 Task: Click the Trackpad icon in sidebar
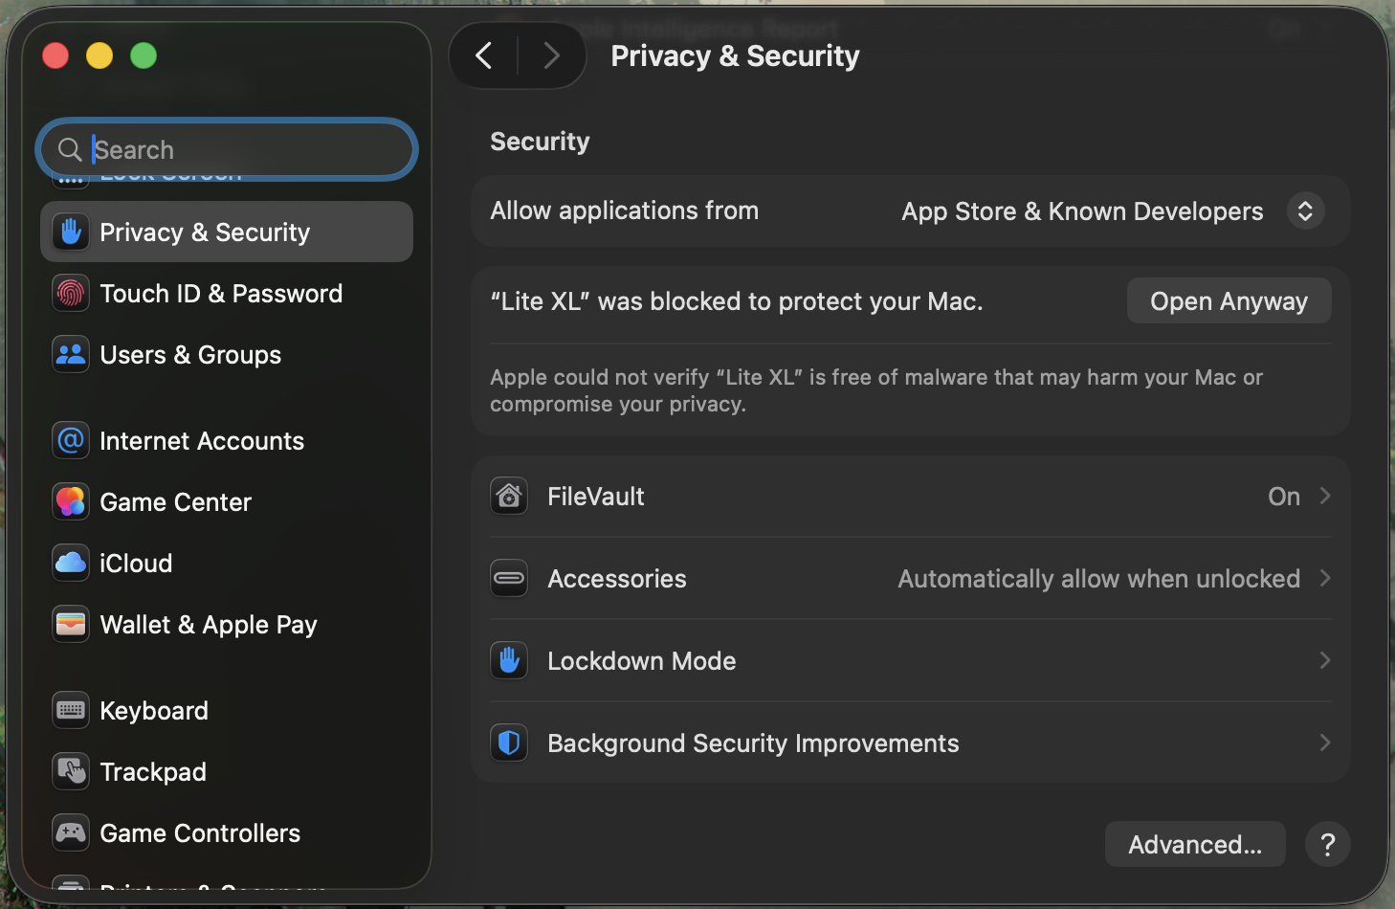pos(71,771)
